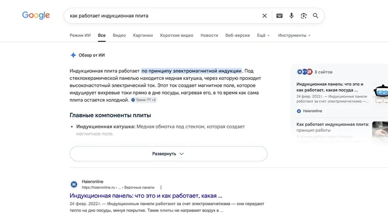Switch to the Режим ИИ tab
The height and width of the screenshot is (218, 388).
click(x=80, y=35)
